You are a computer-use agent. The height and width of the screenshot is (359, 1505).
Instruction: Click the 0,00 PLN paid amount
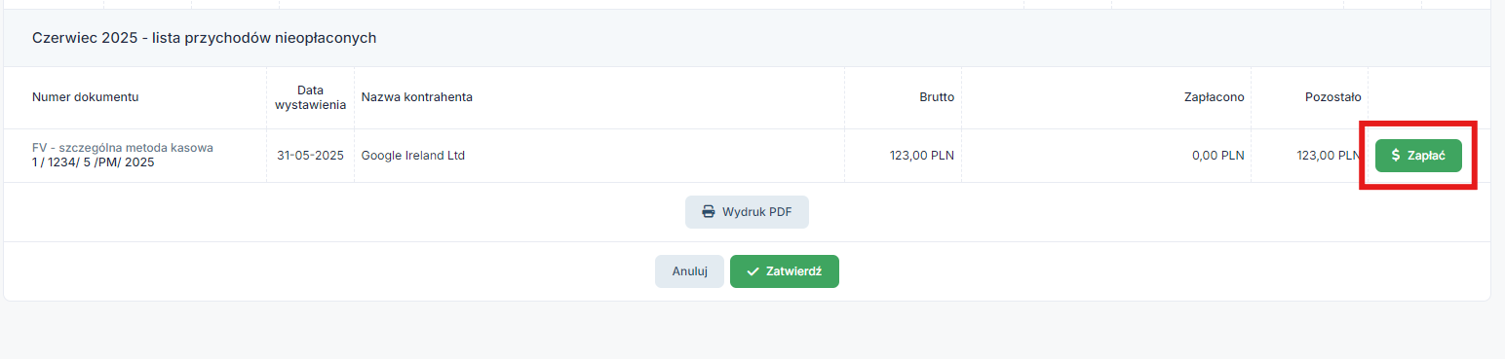1218,156
